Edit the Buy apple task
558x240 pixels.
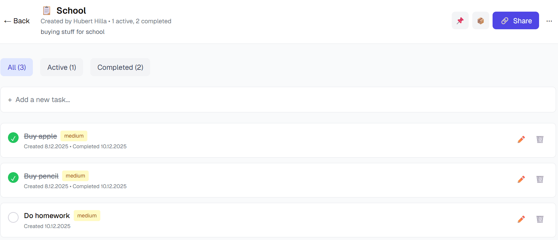click(x=521, y=140)
